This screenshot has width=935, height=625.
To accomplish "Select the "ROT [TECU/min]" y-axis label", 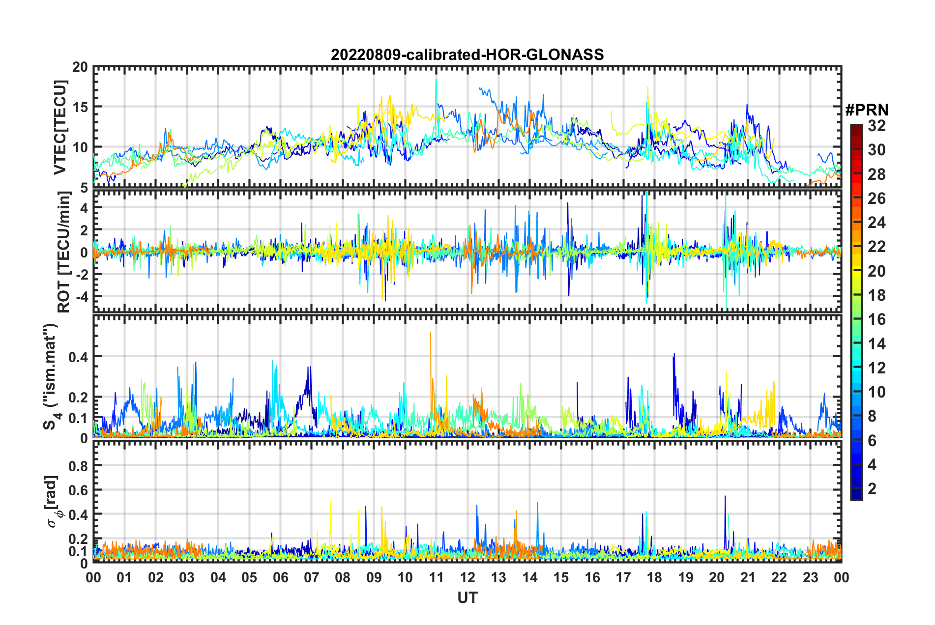I will [64, 252].
